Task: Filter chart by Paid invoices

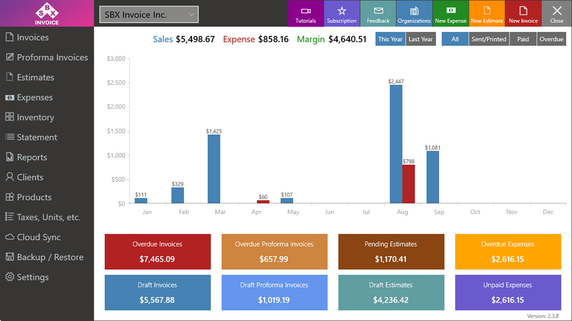Action: pos(523,39)
